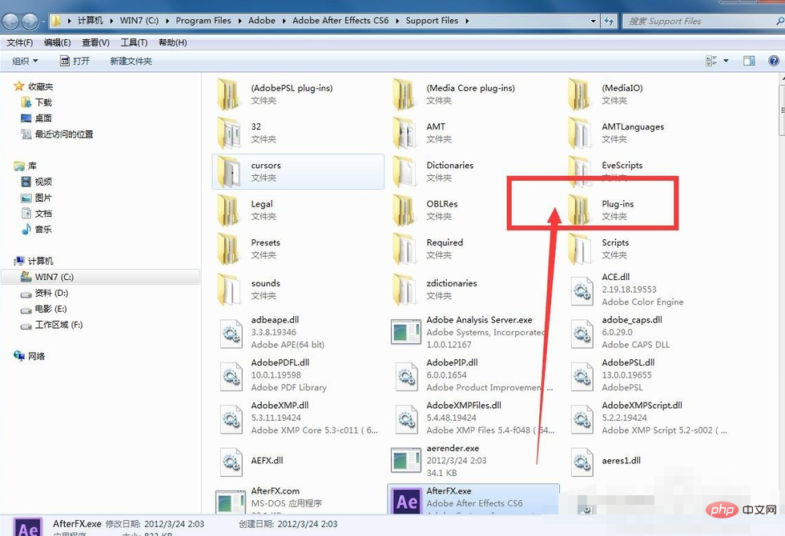The width and height of the screenshot is (785, 536).
Task: Open the recent pages dropdown near Back
Action: pyautogui.click(x=43, y=22)
